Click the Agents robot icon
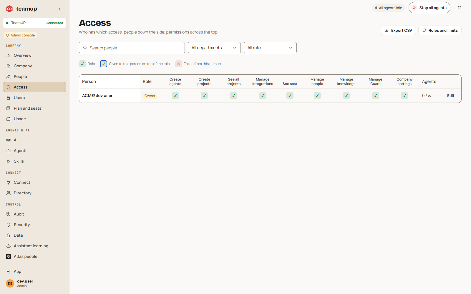The image size is (471, 294). [x=9, y=151]
